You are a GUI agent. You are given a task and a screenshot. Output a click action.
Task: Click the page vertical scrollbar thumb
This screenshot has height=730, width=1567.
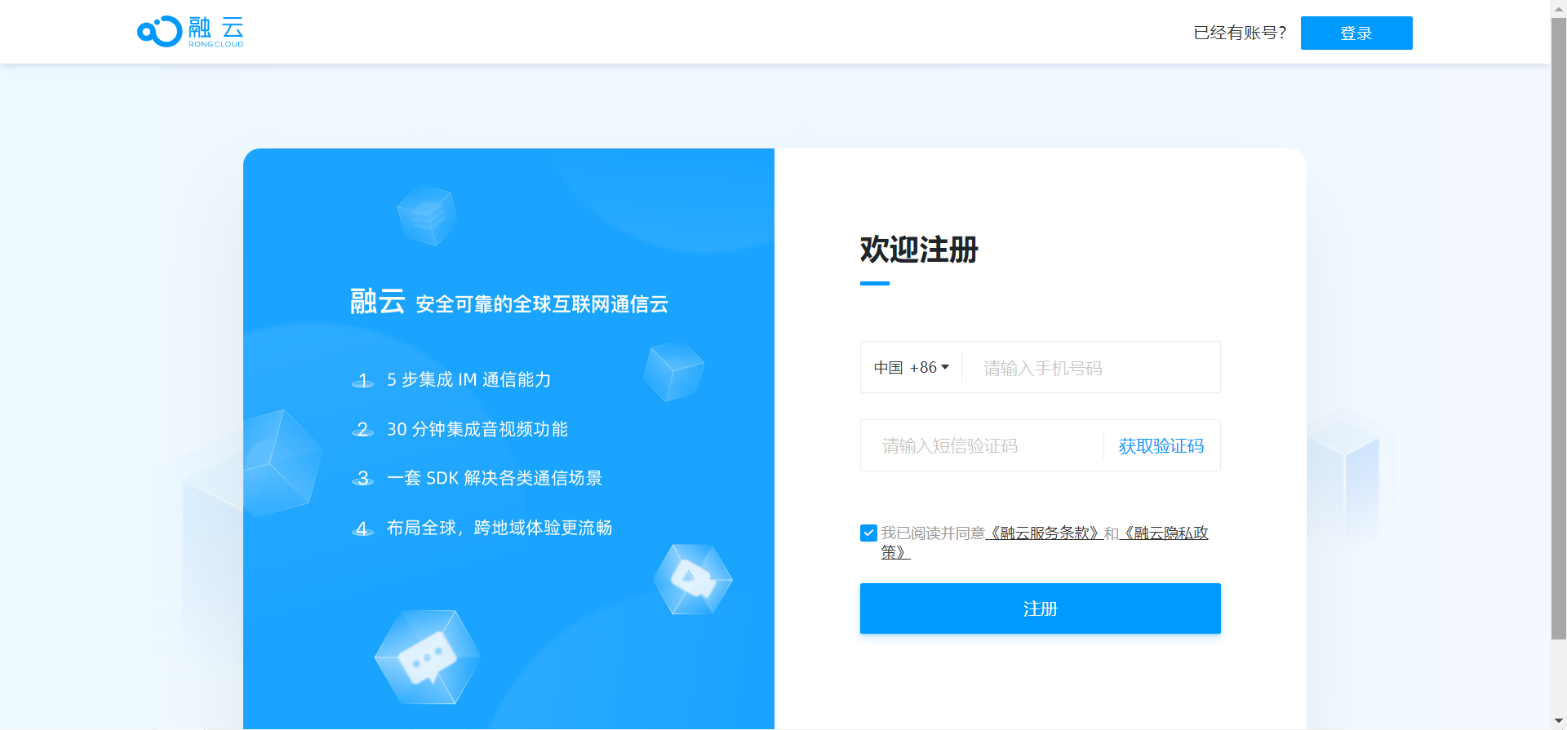click(x=1558, y=326)
